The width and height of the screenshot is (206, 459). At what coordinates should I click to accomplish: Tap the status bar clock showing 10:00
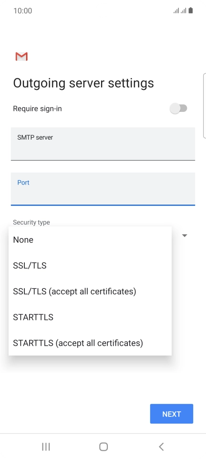point(23,11)
